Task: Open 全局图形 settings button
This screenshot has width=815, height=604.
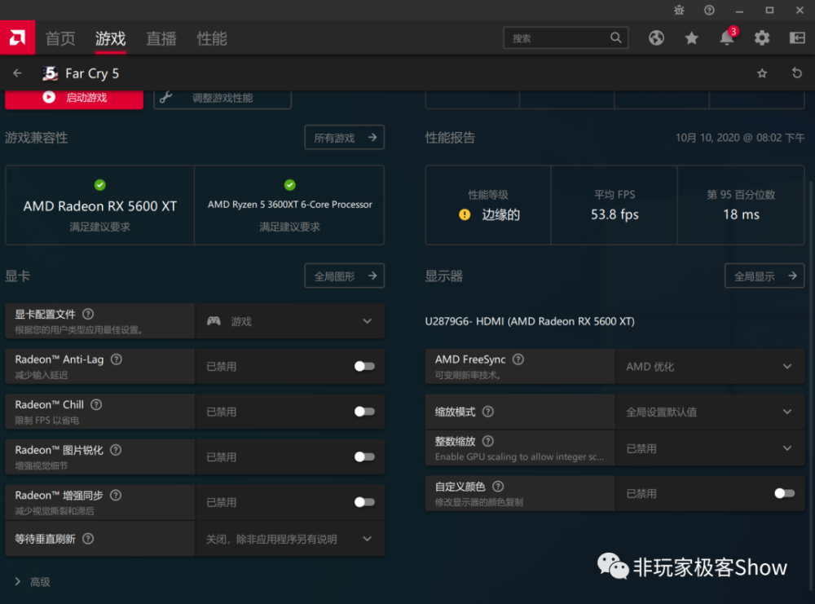Action: [344, 276]
